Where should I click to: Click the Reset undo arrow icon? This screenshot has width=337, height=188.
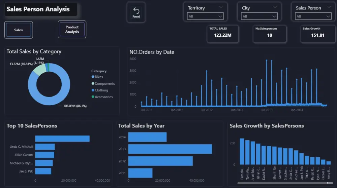(136, 10)
